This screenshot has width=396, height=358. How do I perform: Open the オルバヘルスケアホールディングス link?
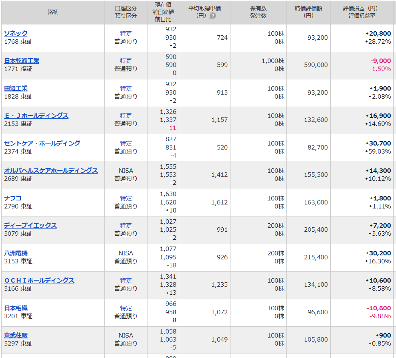(51, 170)
